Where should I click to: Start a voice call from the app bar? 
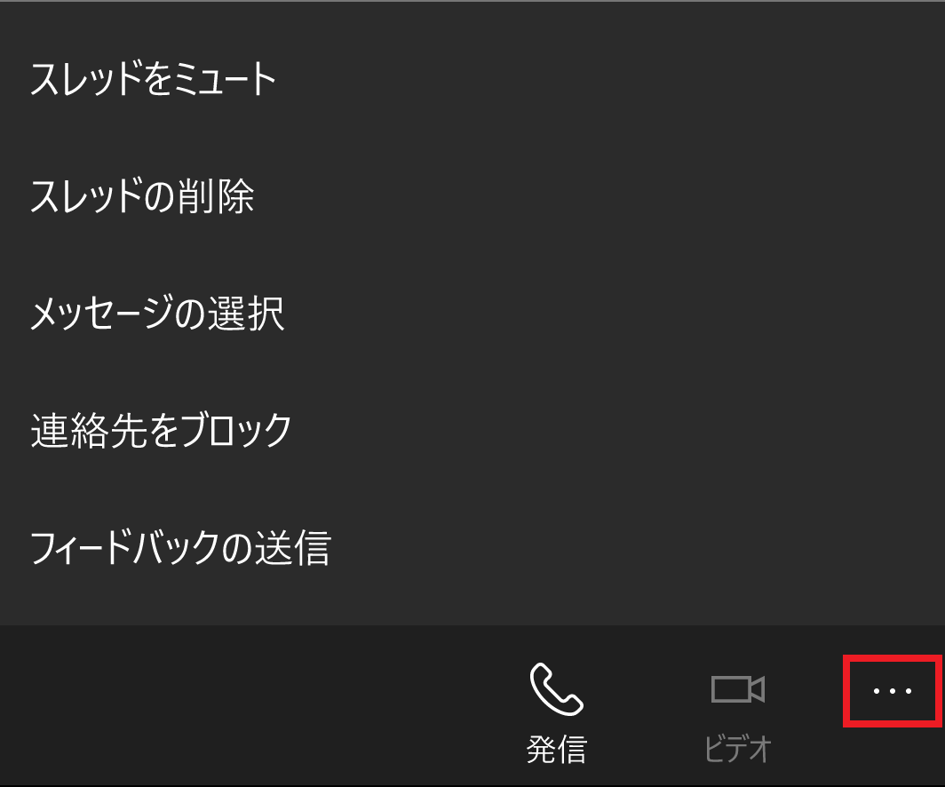556,711
